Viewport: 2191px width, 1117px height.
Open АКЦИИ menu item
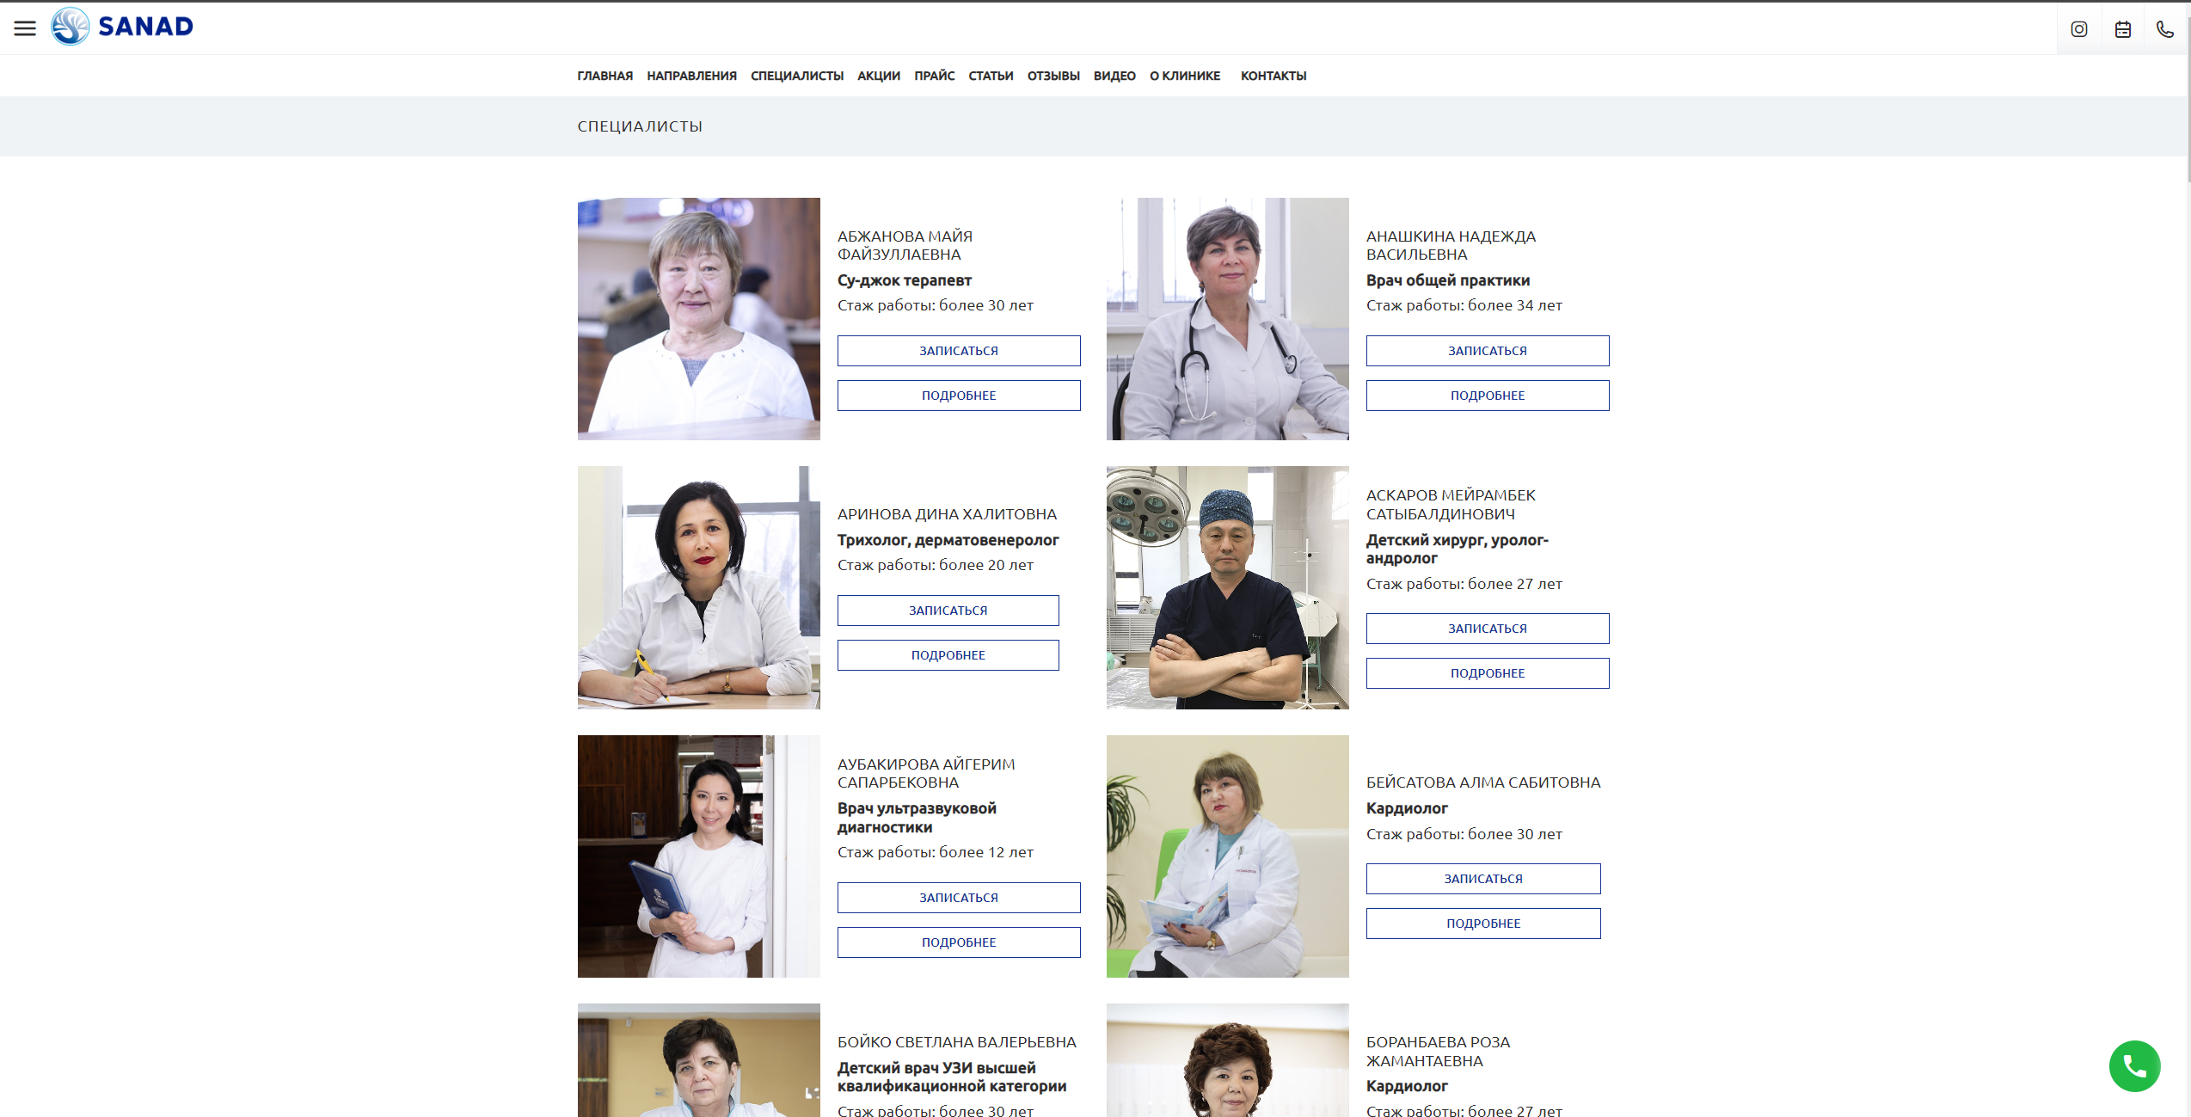pos(878,76)
